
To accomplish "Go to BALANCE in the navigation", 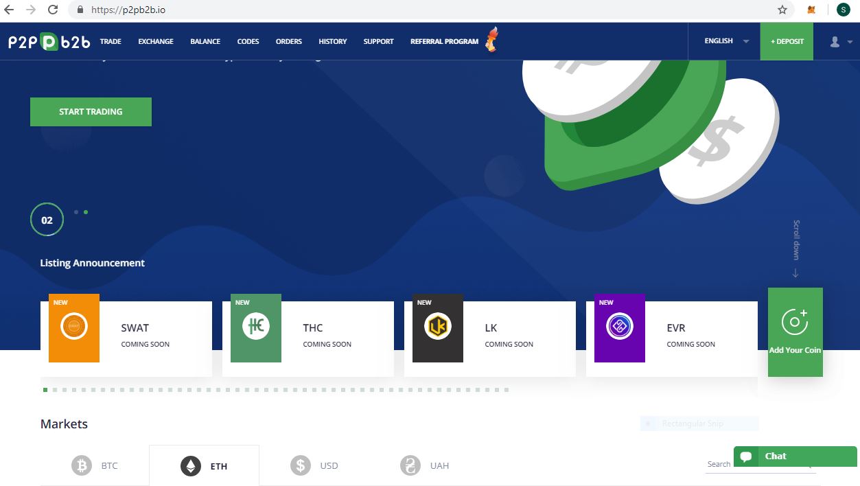I will point(205,42).
